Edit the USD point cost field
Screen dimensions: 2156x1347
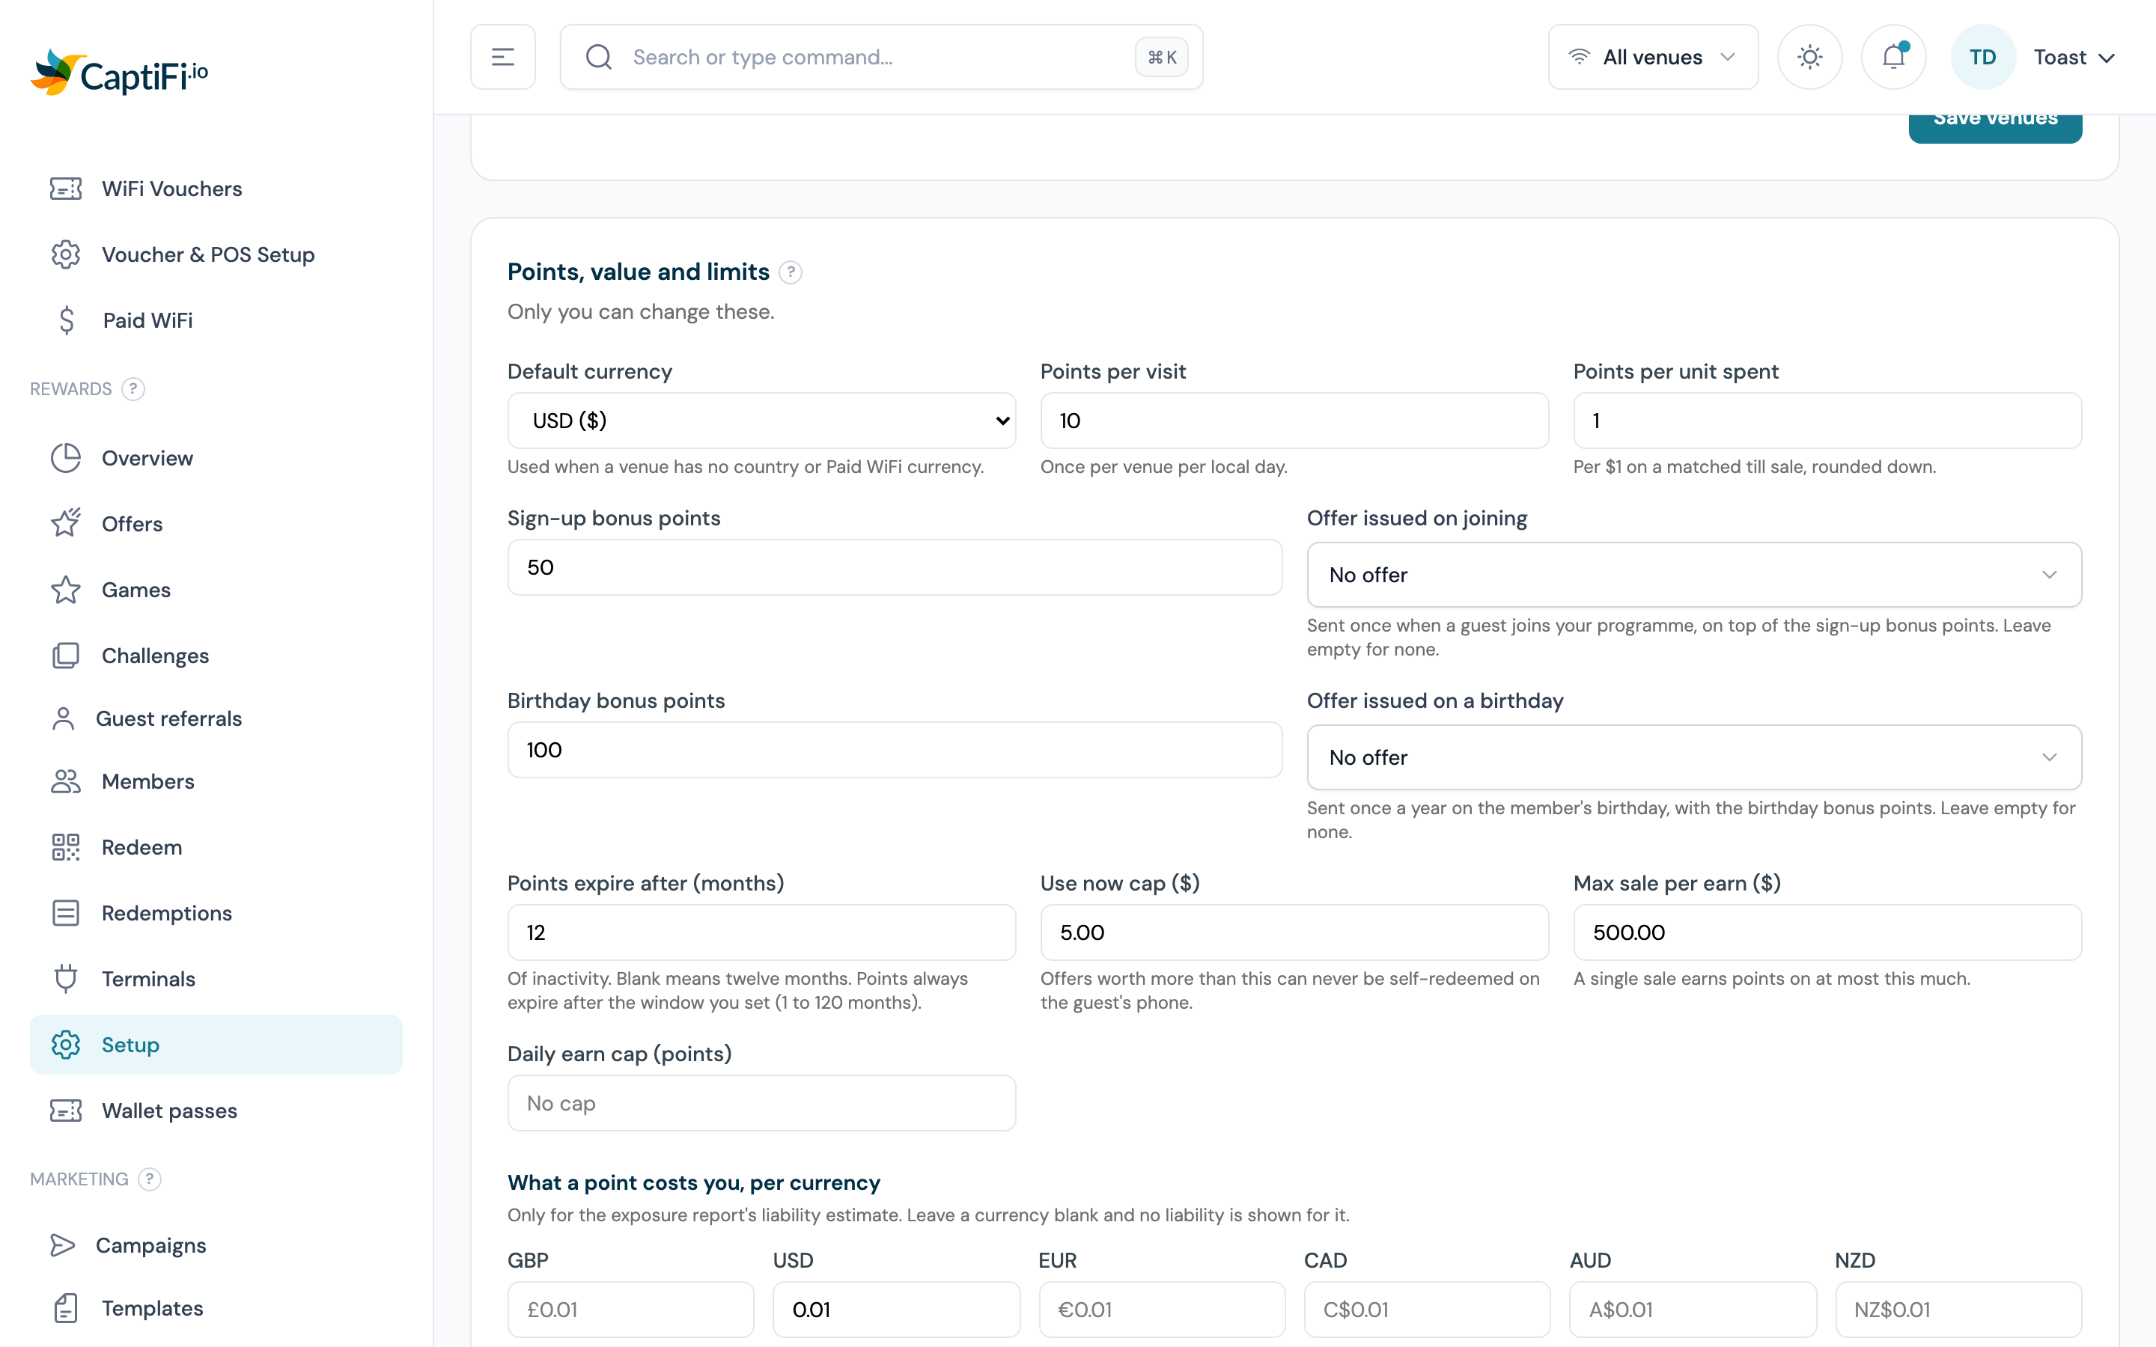pos(895,1310)
